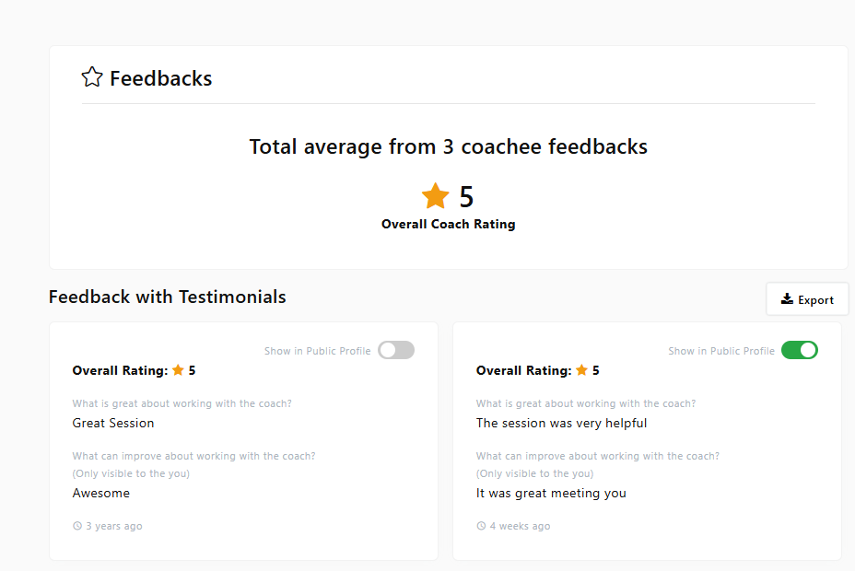Click Show in Public Profile label on first card
The width and height of the screenshot is (855, 571).
click(x=317, y=351)
